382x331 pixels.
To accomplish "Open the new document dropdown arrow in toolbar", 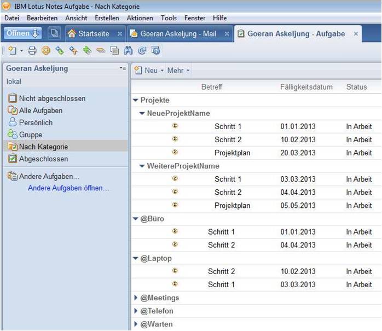I will click(x=21, y=51).
